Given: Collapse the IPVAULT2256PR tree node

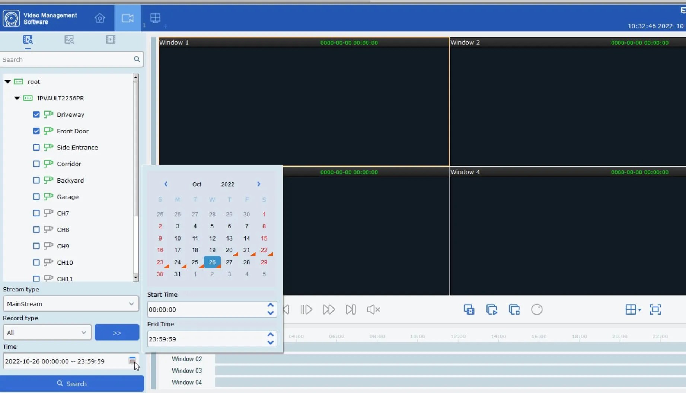Looking at the screenshot, I should [17, 98].
